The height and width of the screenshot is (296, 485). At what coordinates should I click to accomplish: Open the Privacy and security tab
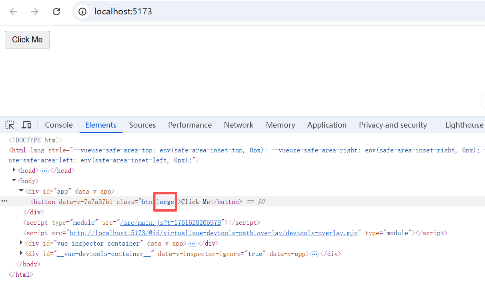pos(393,125)
